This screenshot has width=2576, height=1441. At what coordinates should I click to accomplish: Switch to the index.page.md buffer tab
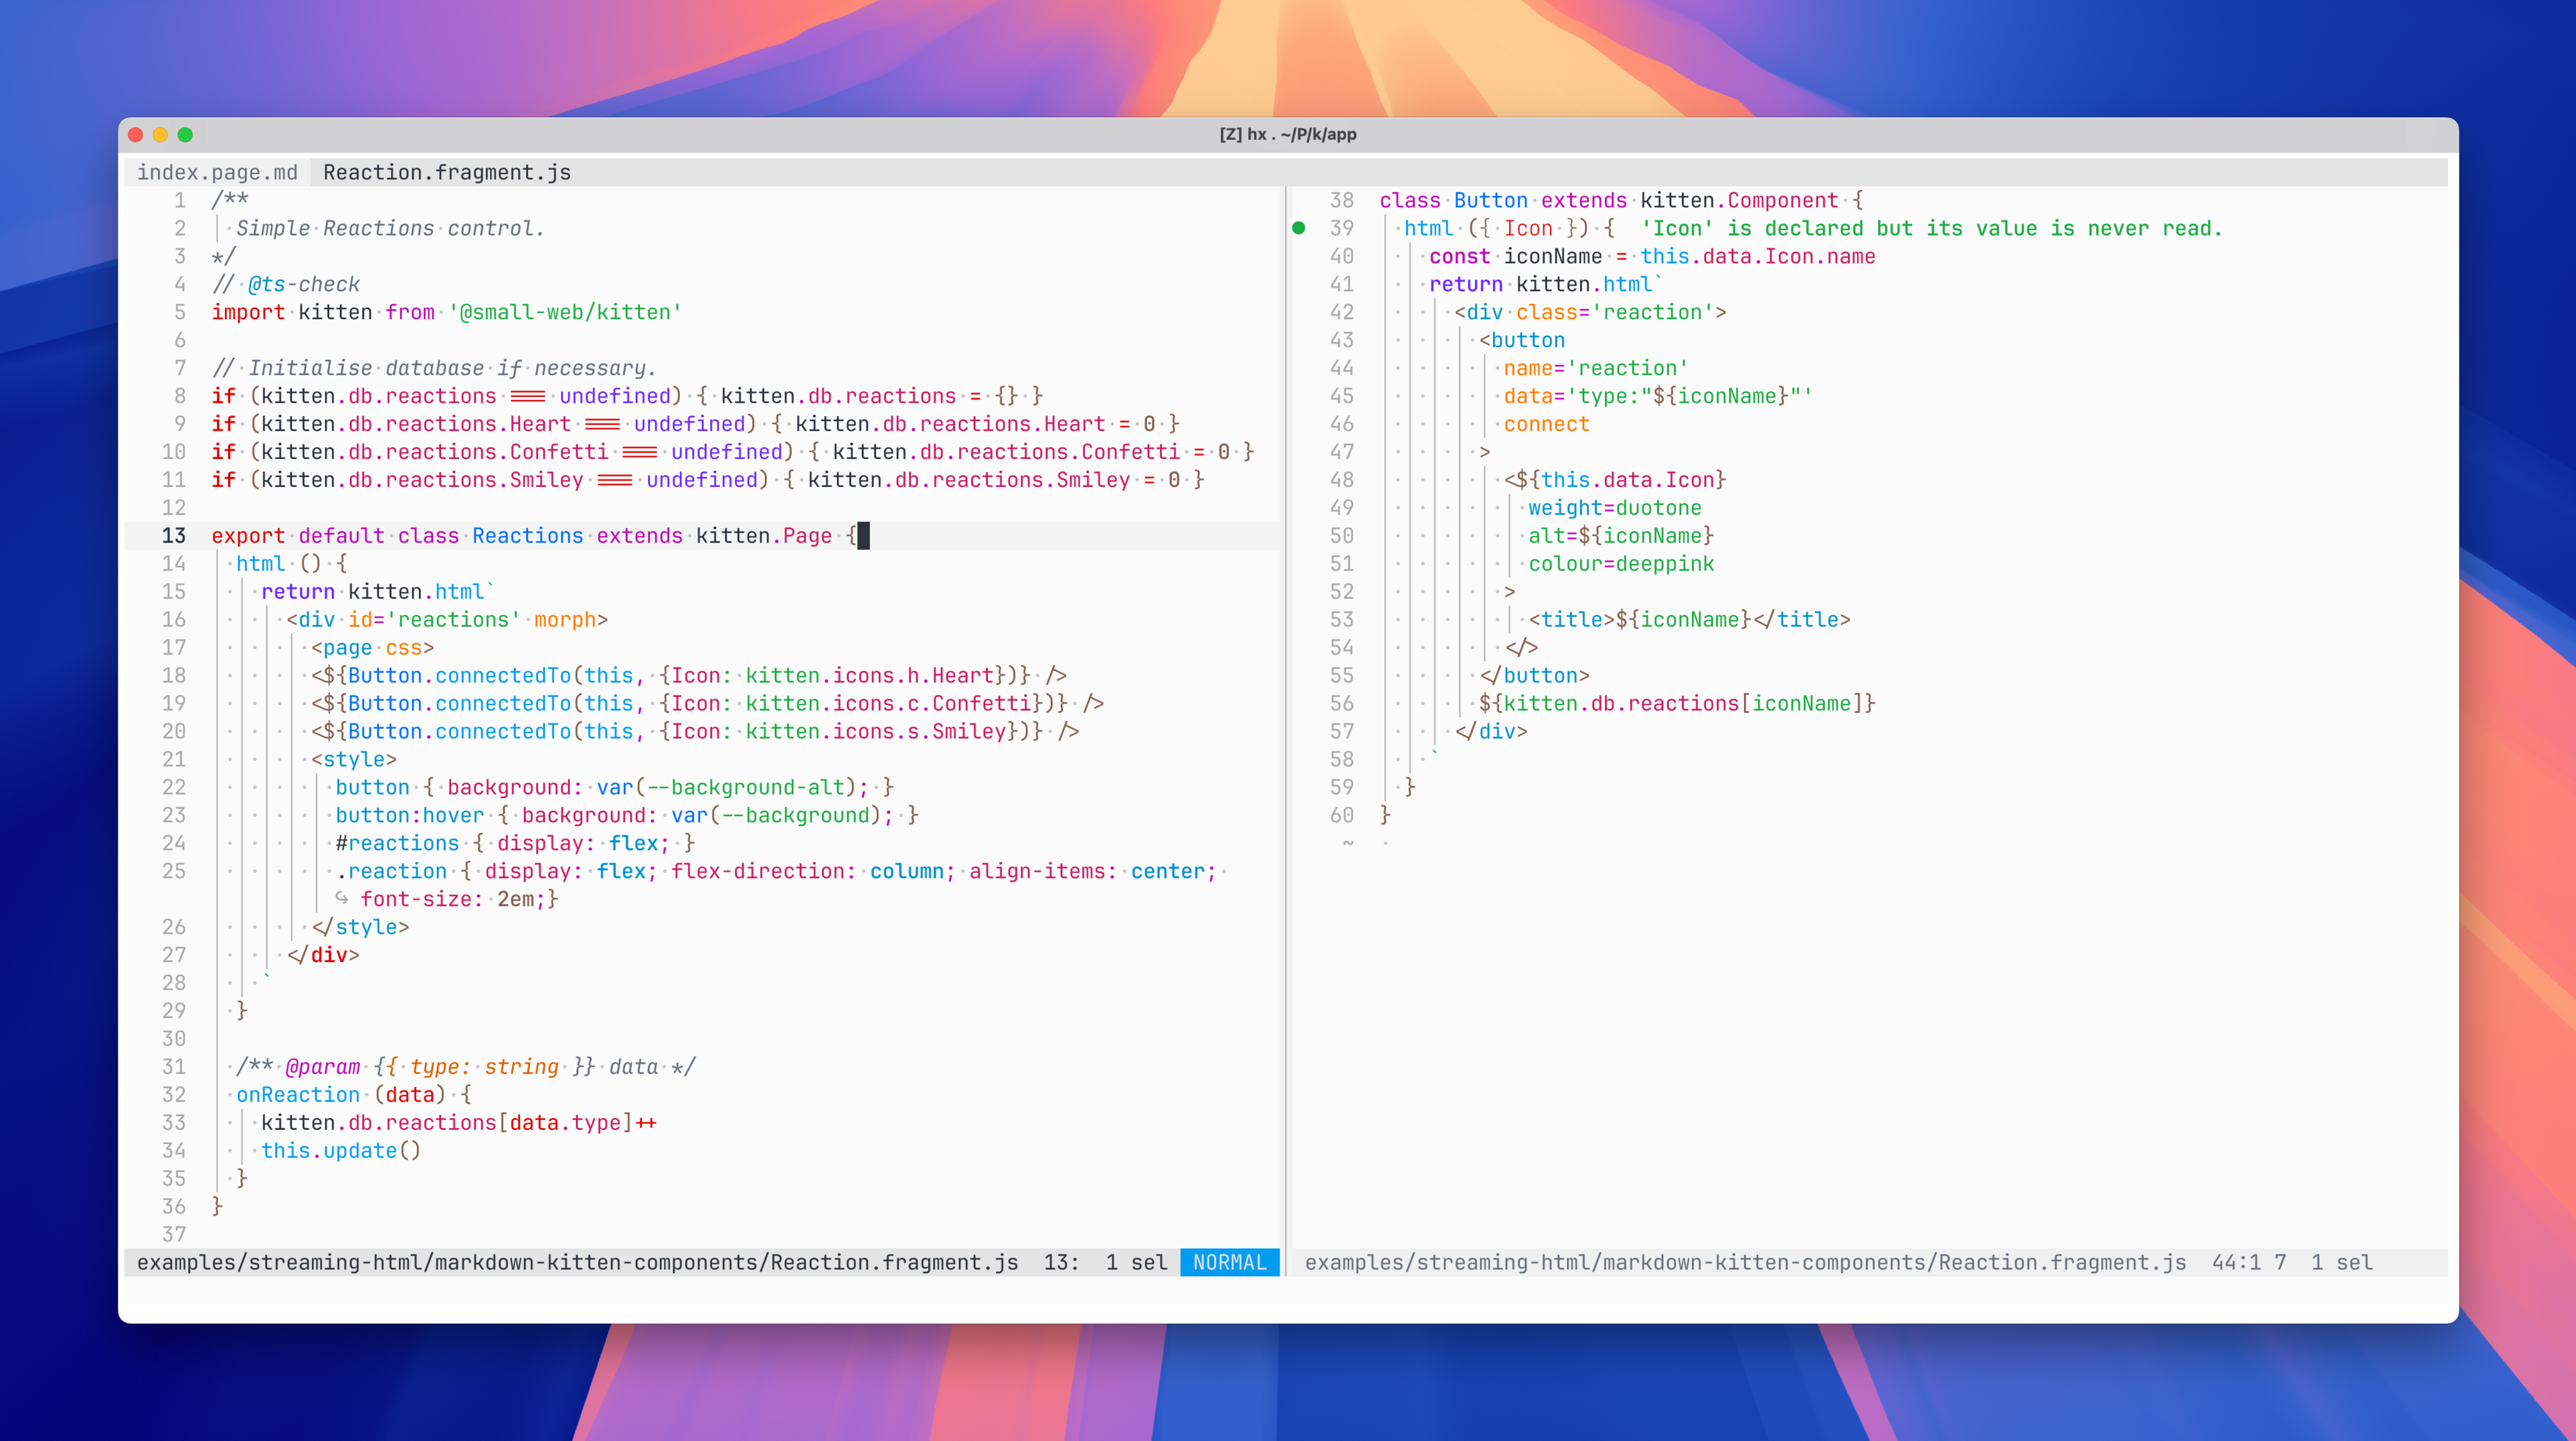(x=217, y=172)
